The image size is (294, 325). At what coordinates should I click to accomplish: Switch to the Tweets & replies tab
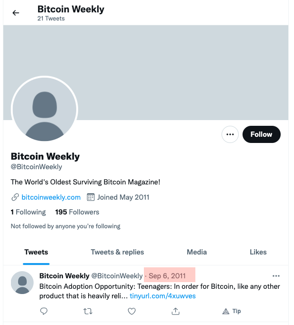pyautogui.click(x=117, y=252)
